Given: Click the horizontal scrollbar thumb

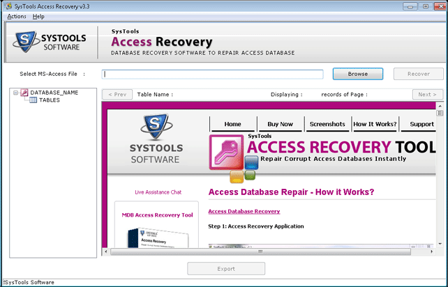Looking at the screenshot, I should (x=260, y=251).
